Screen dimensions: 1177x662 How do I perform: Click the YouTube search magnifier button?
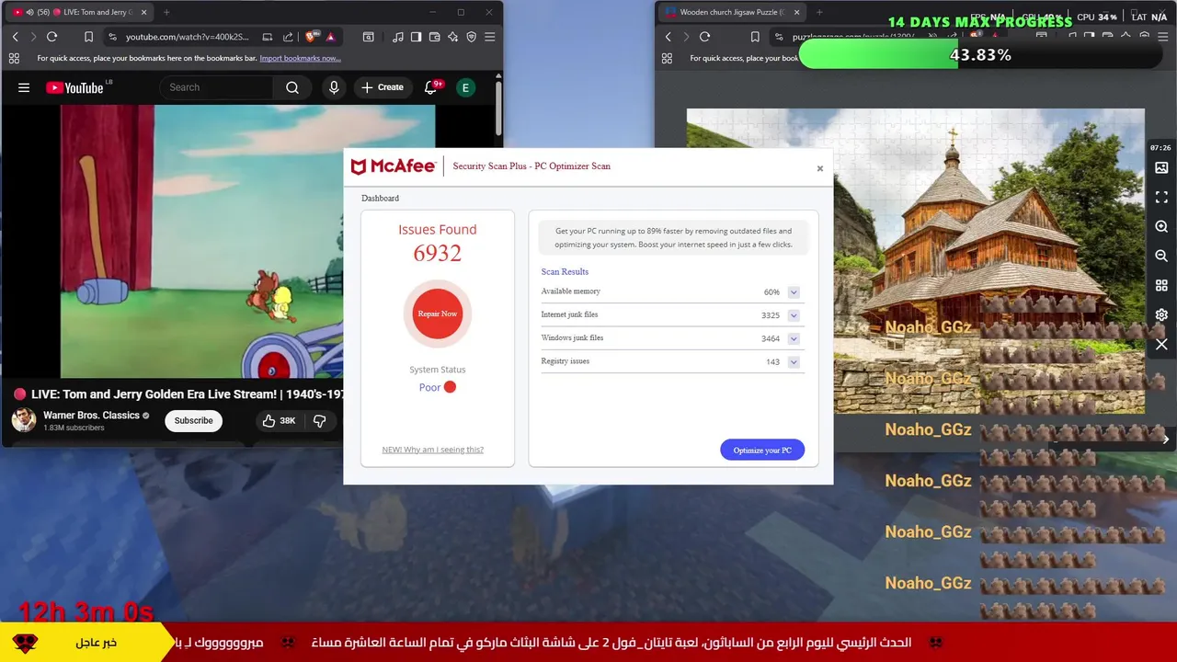coord(292,87)
